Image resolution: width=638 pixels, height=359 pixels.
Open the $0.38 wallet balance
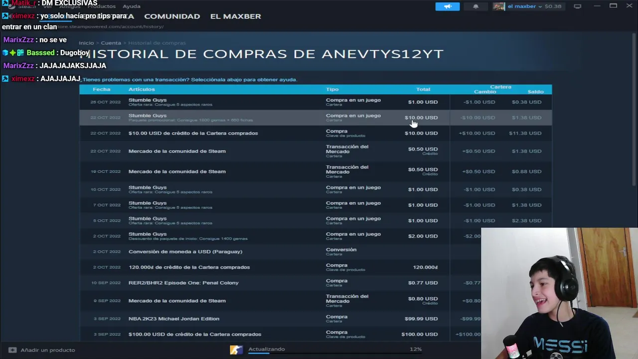(x=553, y=6)
